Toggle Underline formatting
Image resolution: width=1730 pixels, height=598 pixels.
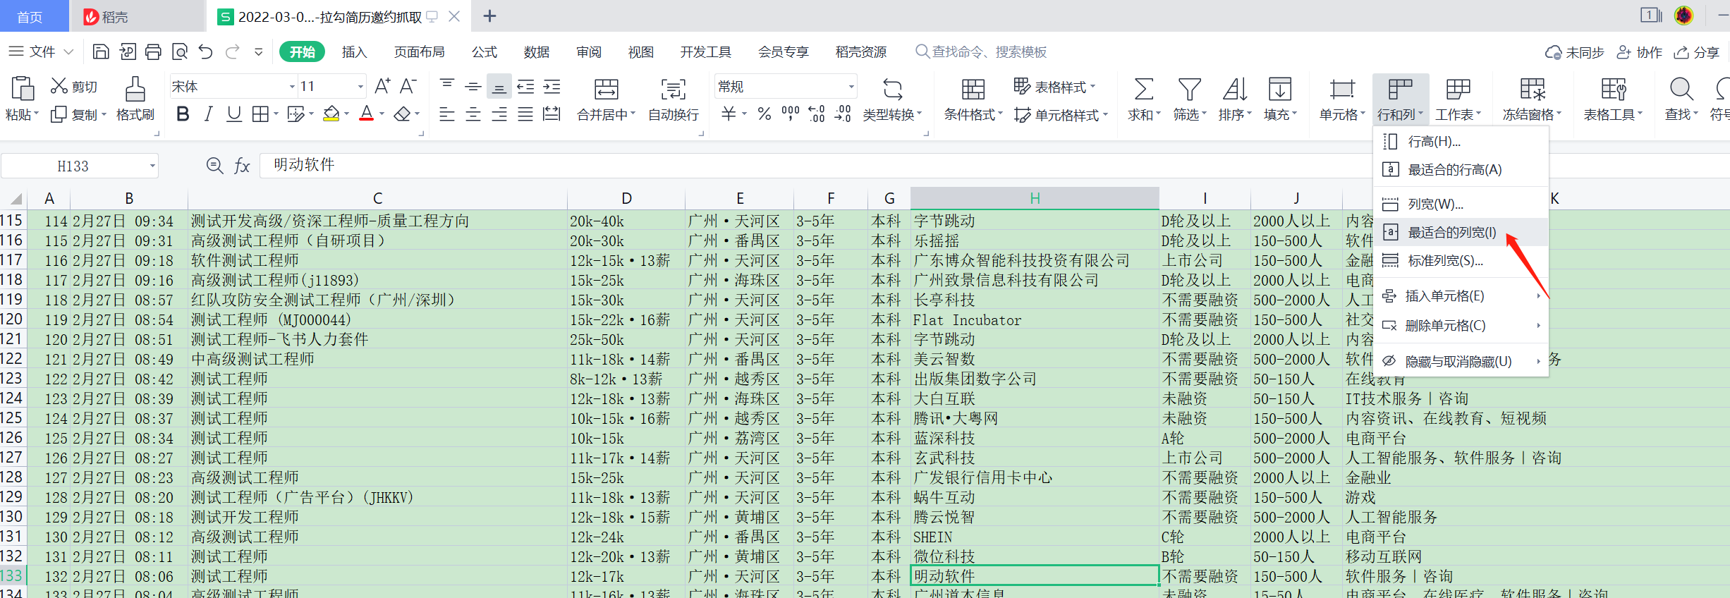(x=234, y=114)
